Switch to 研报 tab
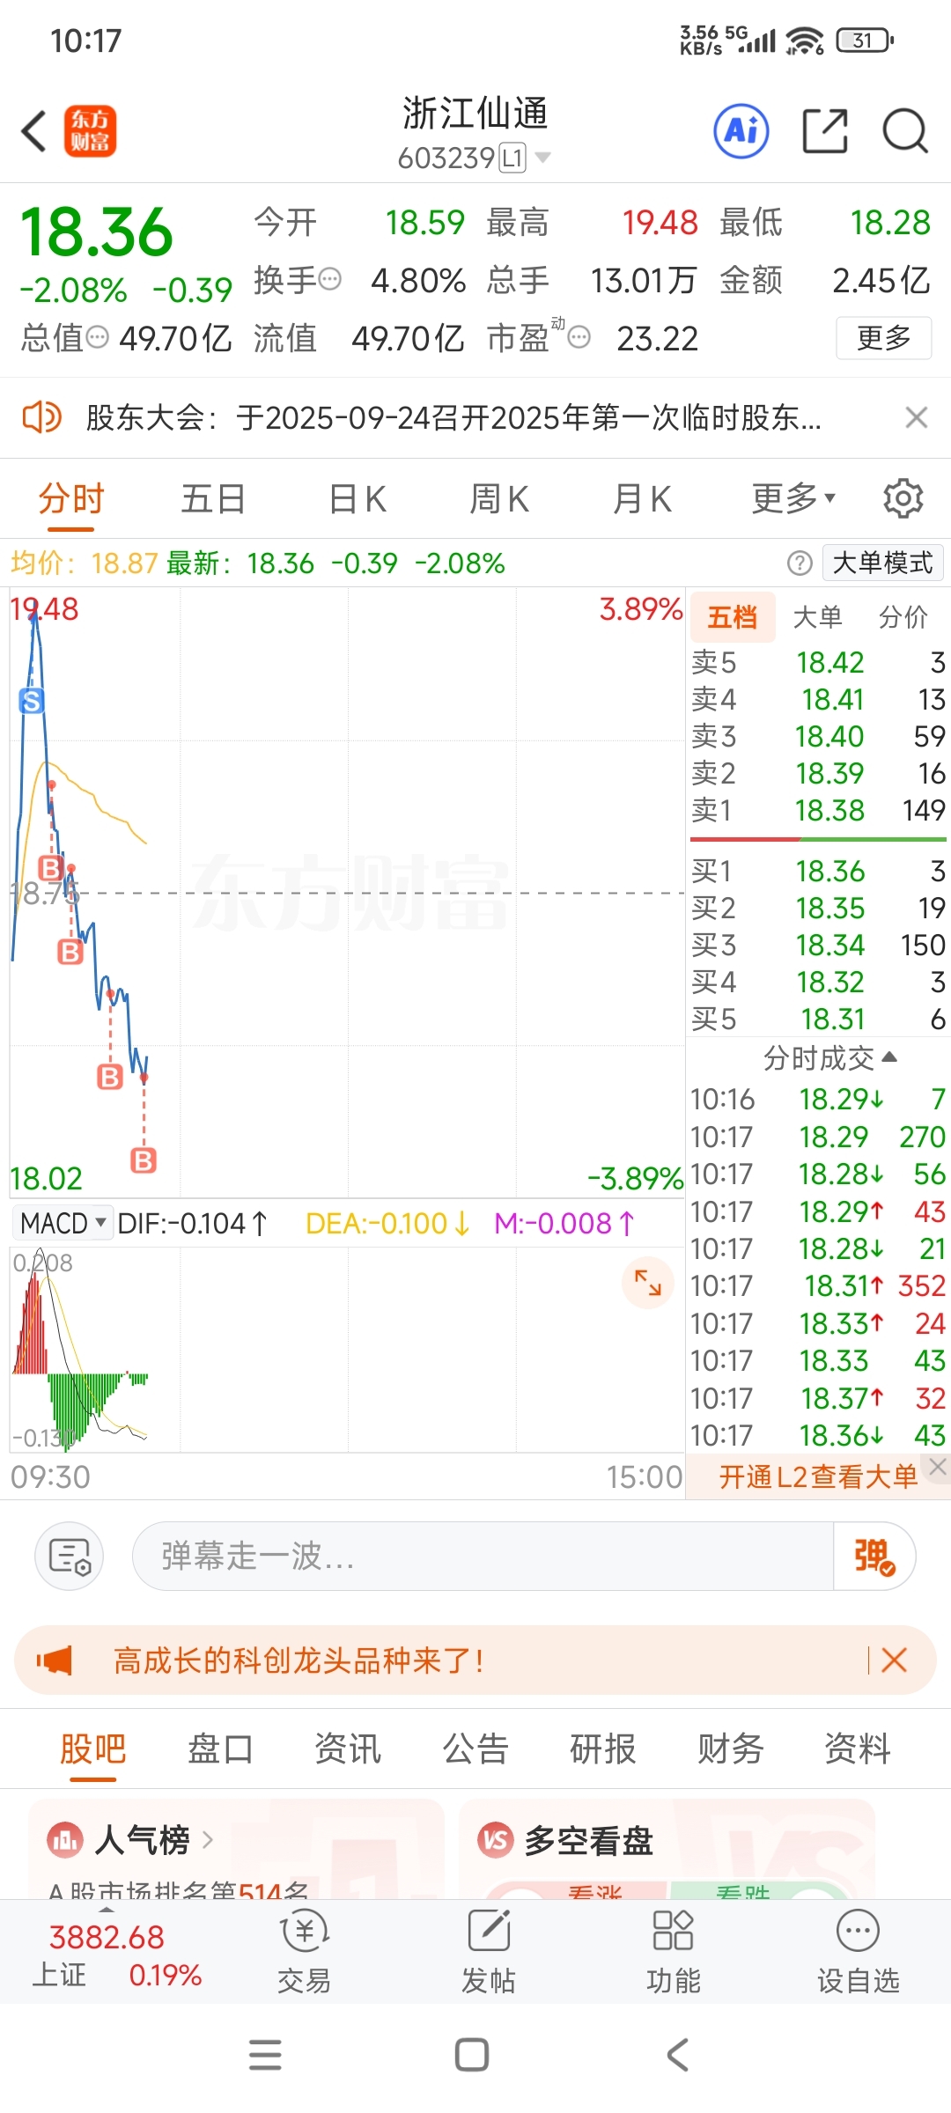Viewport: 951px width, 2113px height. pyautogui.click(x=603, y=1749)
